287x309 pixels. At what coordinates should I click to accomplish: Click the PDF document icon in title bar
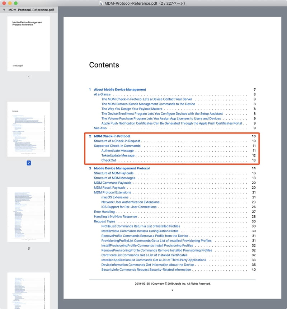tap(101, 3)
